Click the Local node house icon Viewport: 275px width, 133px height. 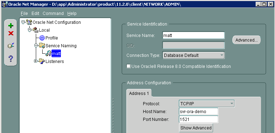click(x=35, y=30)
